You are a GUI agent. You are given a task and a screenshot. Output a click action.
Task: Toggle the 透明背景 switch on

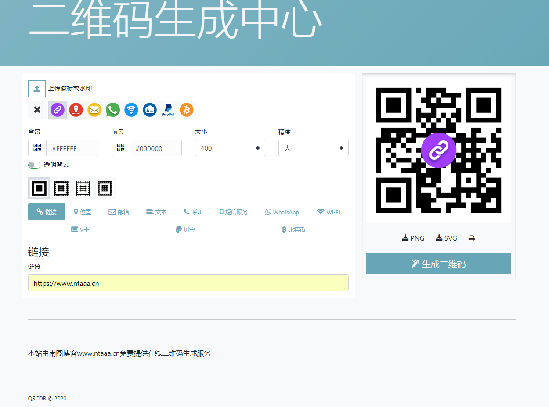click(34, 165)
